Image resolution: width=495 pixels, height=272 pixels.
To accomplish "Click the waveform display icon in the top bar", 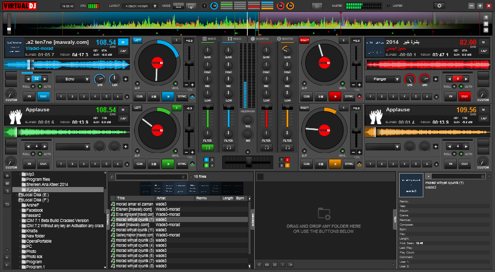I will (317, 6).
